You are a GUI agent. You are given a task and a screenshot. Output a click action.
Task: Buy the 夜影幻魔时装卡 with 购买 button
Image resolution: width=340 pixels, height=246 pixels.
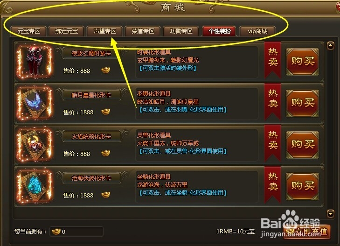pyautogui.click(x=303, y=62)
